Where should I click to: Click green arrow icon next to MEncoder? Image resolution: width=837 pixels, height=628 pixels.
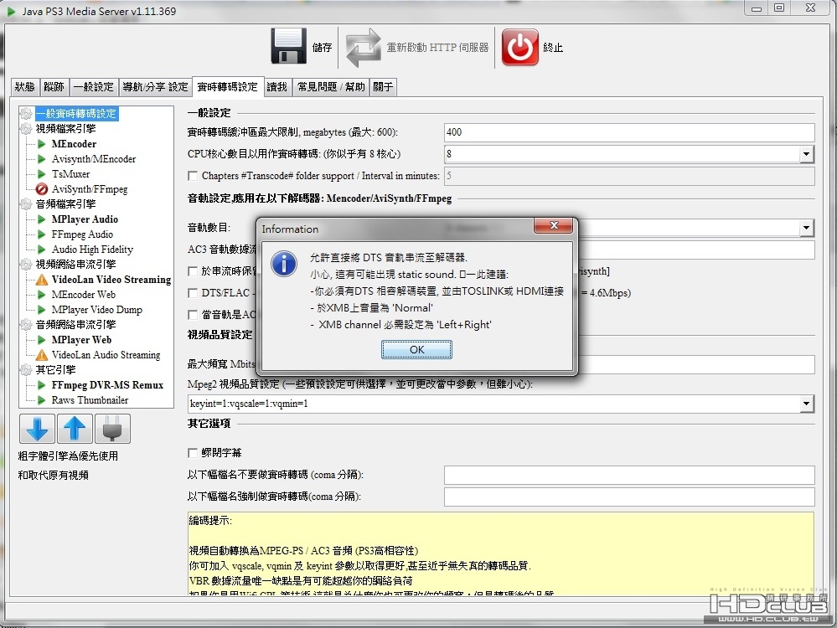coord(42,144)
